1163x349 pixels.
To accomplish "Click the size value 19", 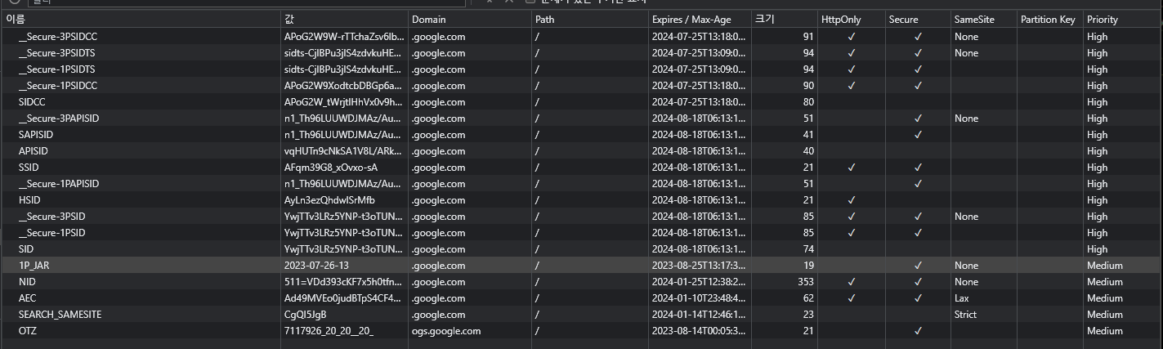I will (x=808, y=266).
